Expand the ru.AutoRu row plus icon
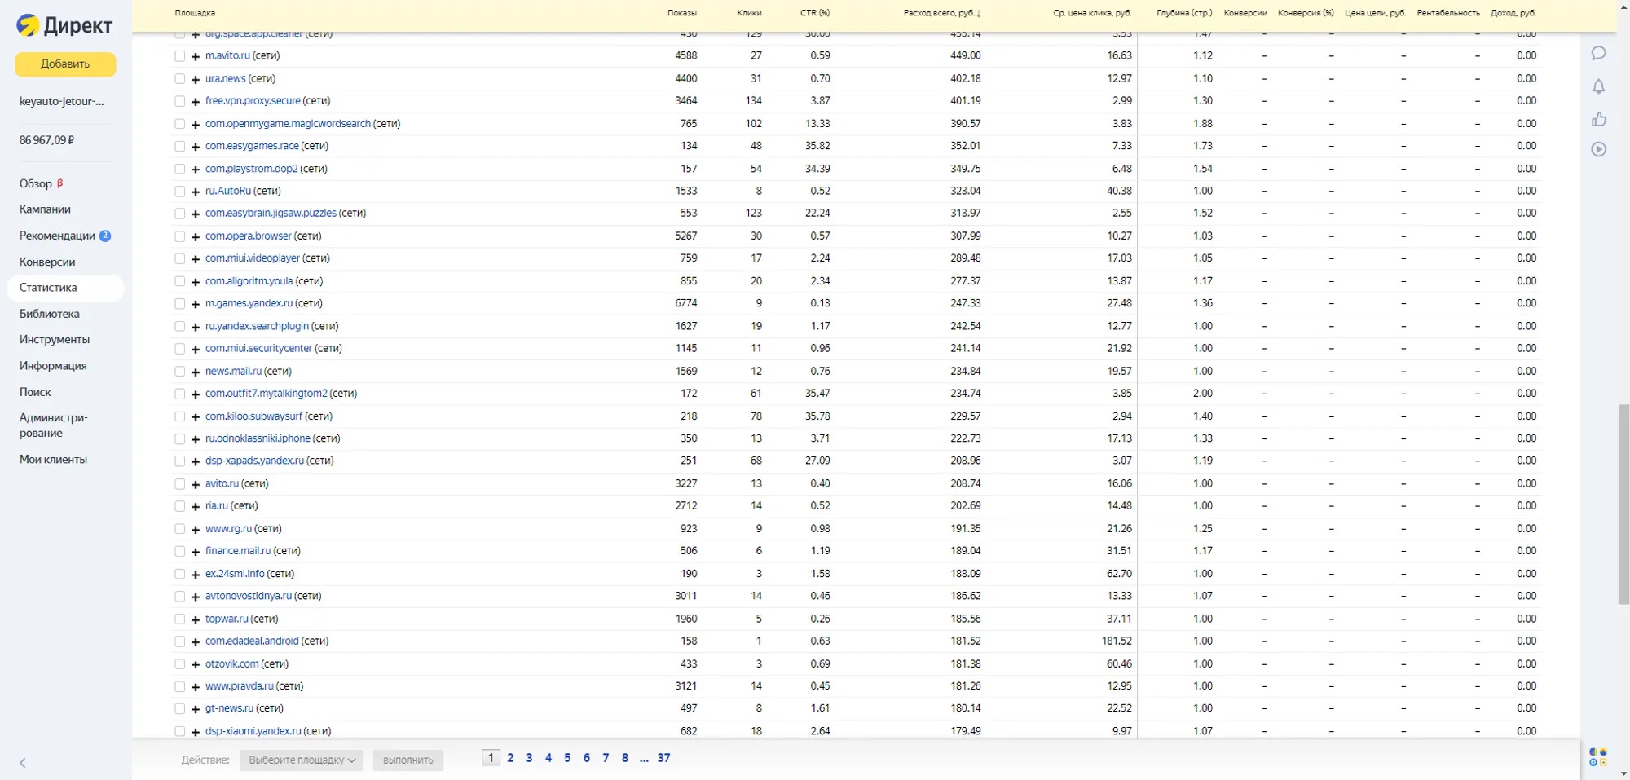This screenshot has height=780, width=1630. [196, 192]
